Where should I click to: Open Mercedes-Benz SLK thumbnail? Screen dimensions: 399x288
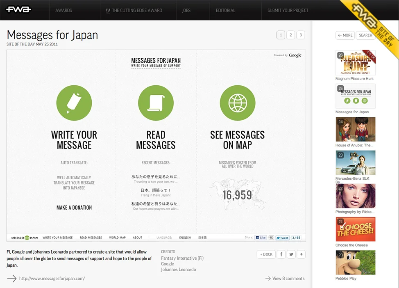point(356,162)
